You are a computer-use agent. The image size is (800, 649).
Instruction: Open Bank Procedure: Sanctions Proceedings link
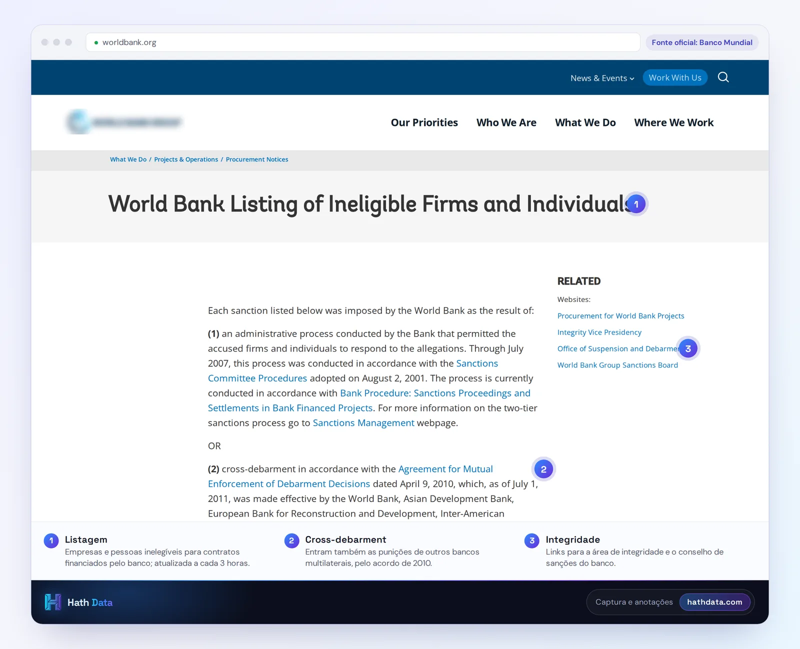tap(369, 400)
